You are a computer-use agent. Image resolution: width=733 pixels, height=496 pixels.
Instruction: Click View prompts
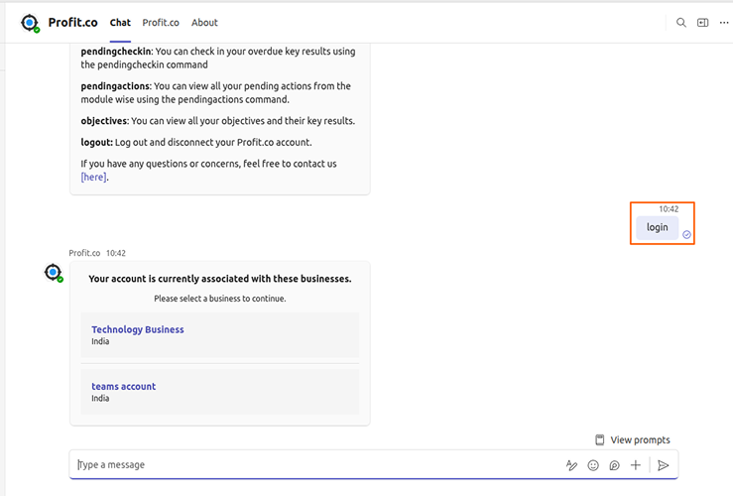click(x=633, y=439)
